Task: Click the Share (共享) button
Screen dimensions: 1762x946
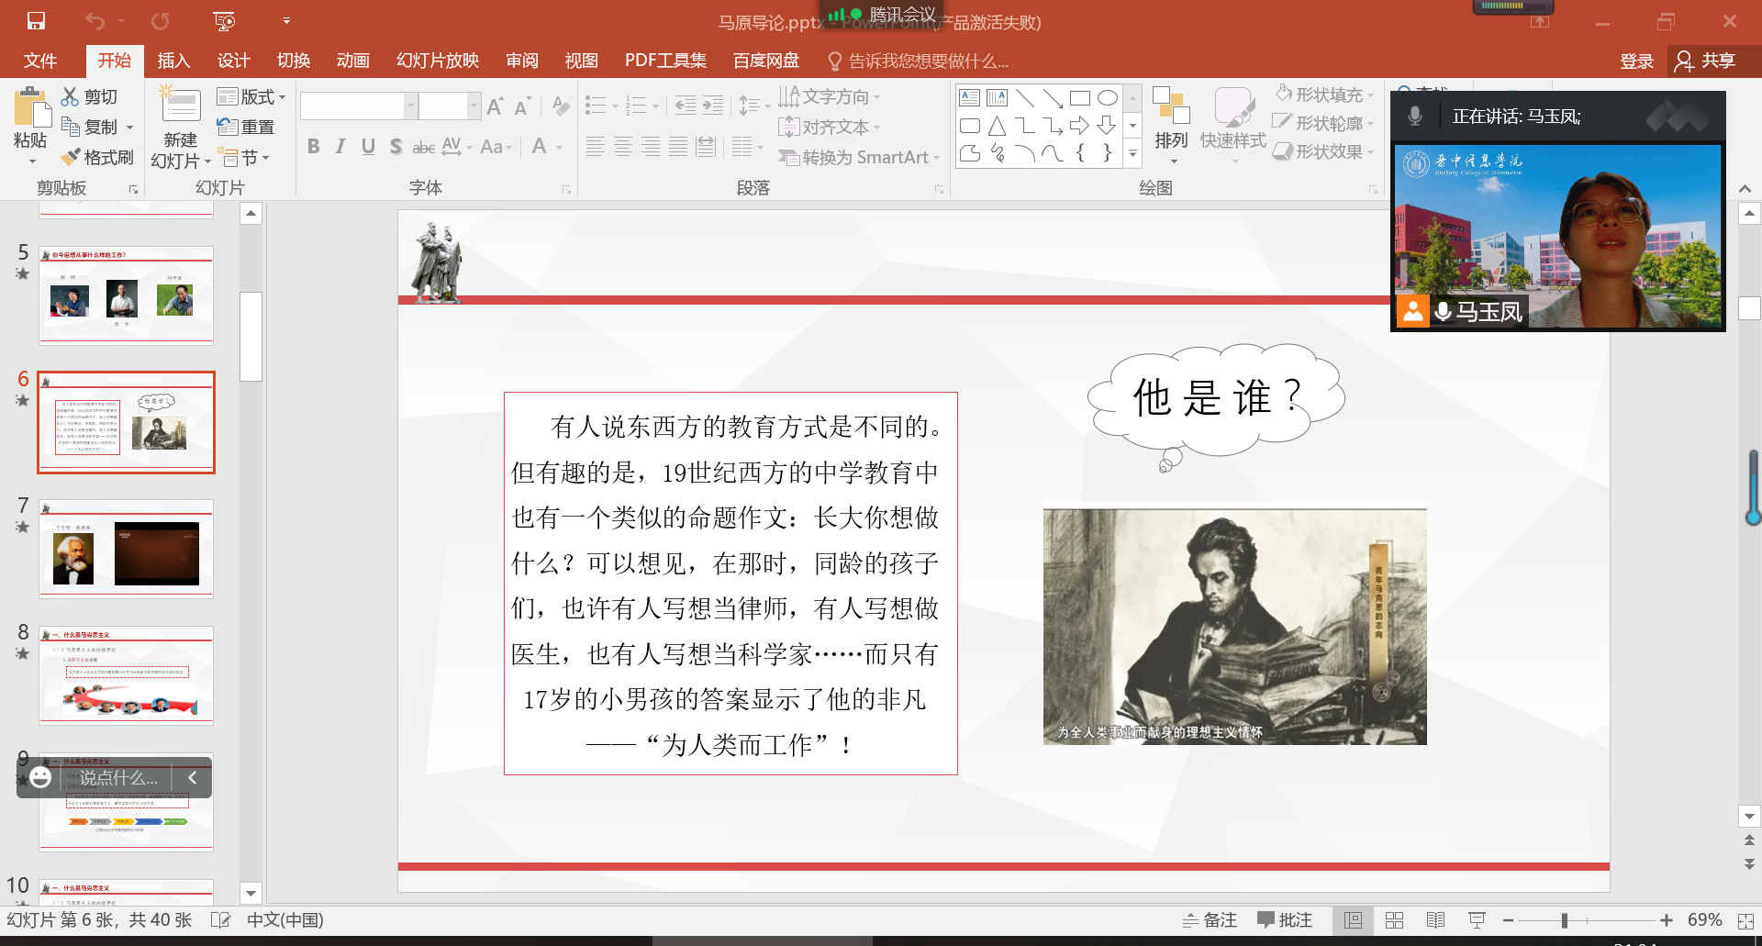Action: (x=1705, y=61)
